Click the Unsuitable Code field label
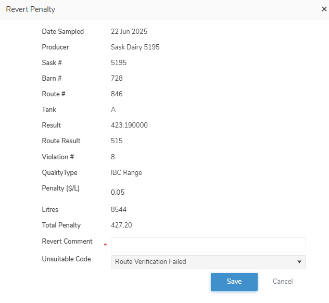The image size is (329, 303). pos(66,259)
